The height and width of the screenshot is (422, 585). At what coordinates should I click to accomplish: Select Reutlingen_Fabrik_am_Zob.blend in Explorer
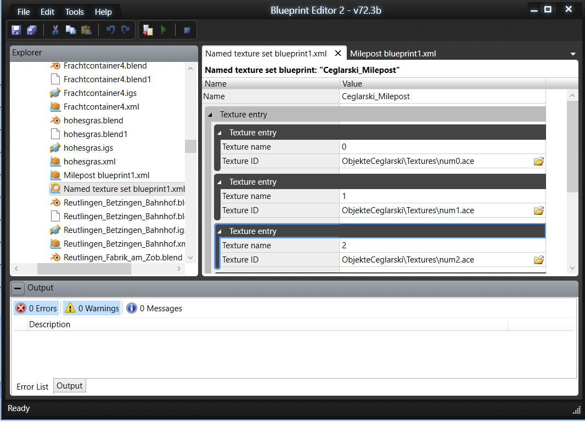[117, 258]
